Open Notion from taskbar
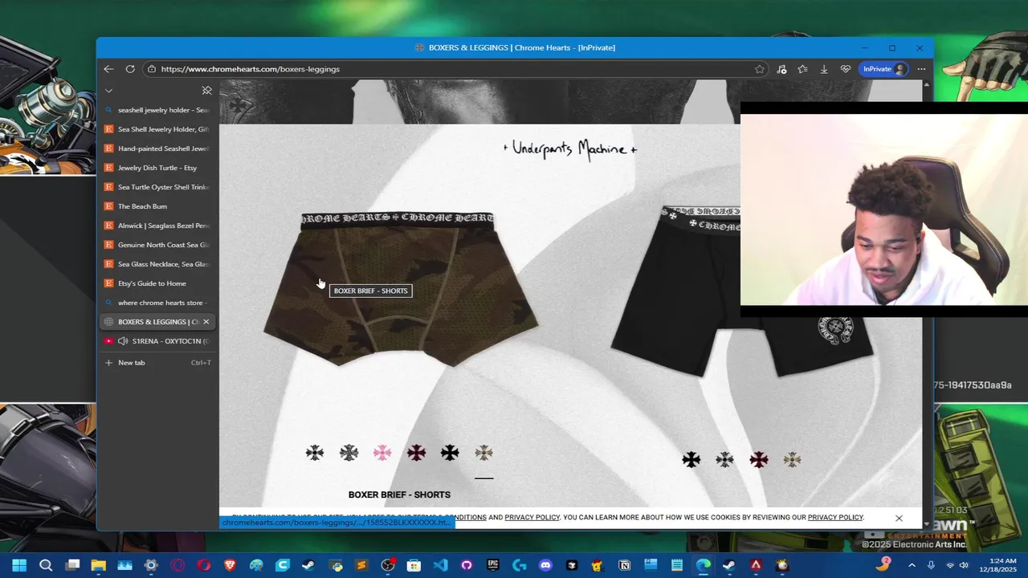Viewport: 1028px width, 578px height. tap(624, 565)
